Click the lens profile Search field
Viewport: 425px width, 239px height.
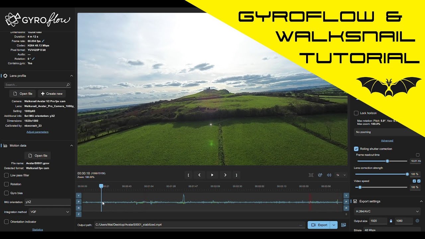tap(38, 85)
